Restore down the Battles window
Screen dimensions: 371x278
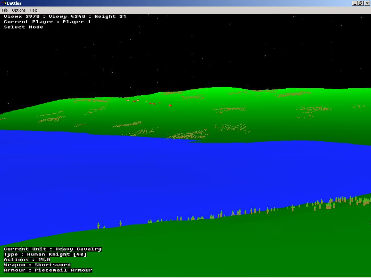tap(360, 3)
